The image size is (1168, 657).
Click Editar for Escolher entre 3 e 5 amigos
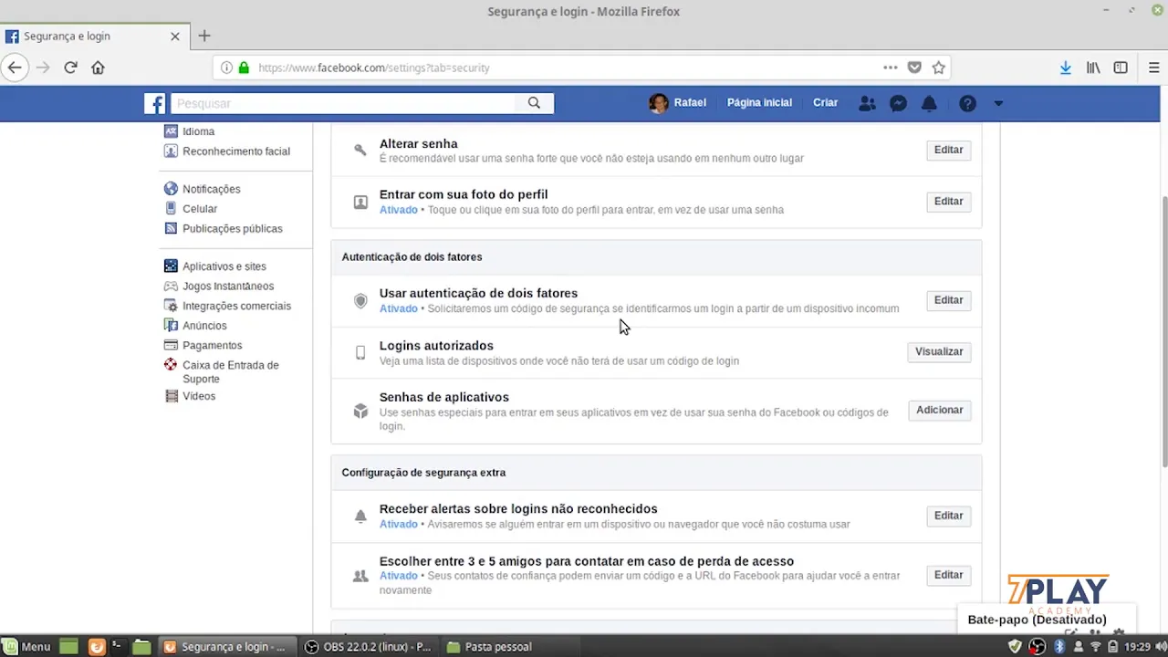(948, 575)
